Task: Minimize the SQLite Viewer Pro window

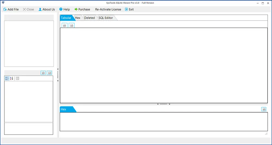Action: point(257,3)
